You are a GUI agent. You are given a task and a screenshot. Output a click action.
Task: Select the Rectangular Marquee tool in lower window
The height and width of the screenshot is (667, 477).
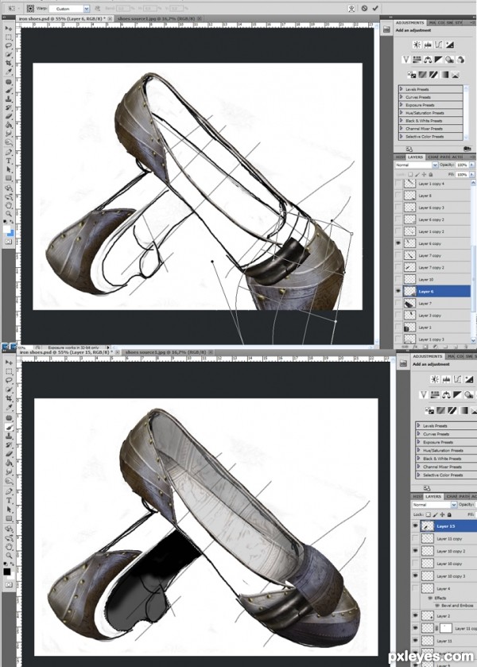click(9, 371)
